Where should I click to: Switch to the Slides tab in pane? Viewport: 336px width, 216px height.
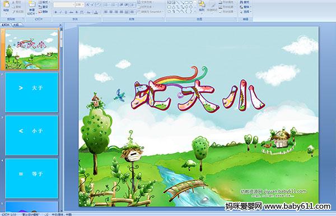[x=6, y=25]
